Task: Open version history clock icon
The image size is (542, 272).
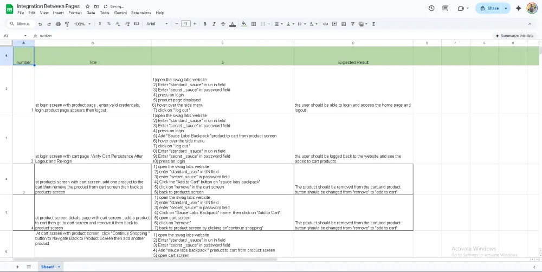Action: click(x=431, y=8)
